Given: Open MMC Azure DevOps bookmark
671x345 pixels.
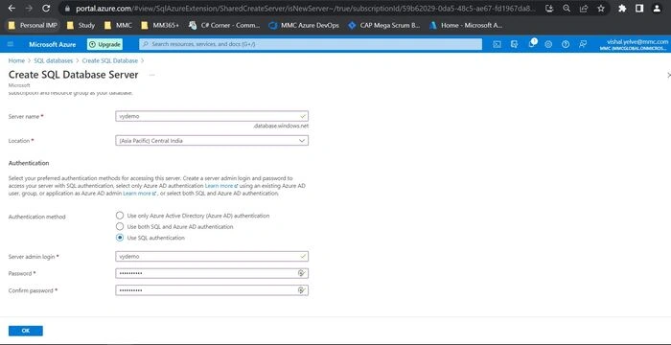Looking at the screenshot, I should 304,25.
